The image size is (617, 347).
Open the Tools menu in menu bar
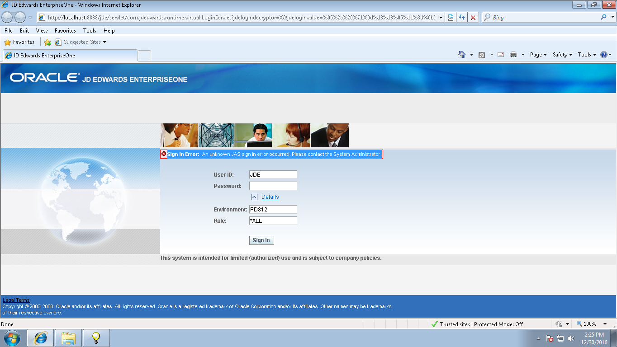coord(89,30)
